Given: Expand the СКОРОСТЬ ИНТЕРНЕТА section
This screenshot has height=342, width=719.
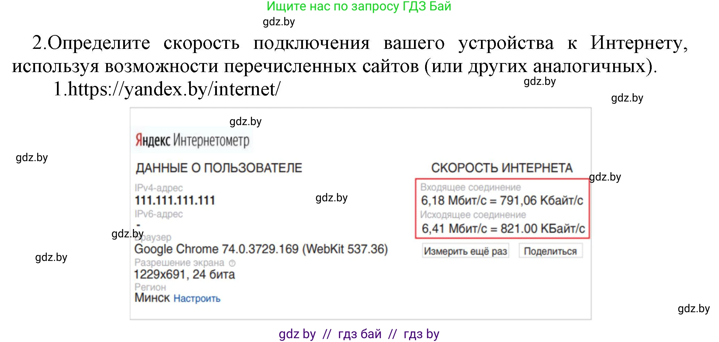Looking at the screenshot, I should [x=501, y=168].
